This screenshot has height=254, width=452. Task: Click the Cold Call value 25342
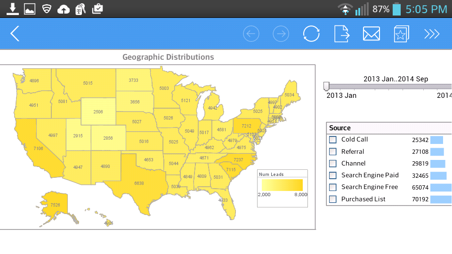click(420, 140)
